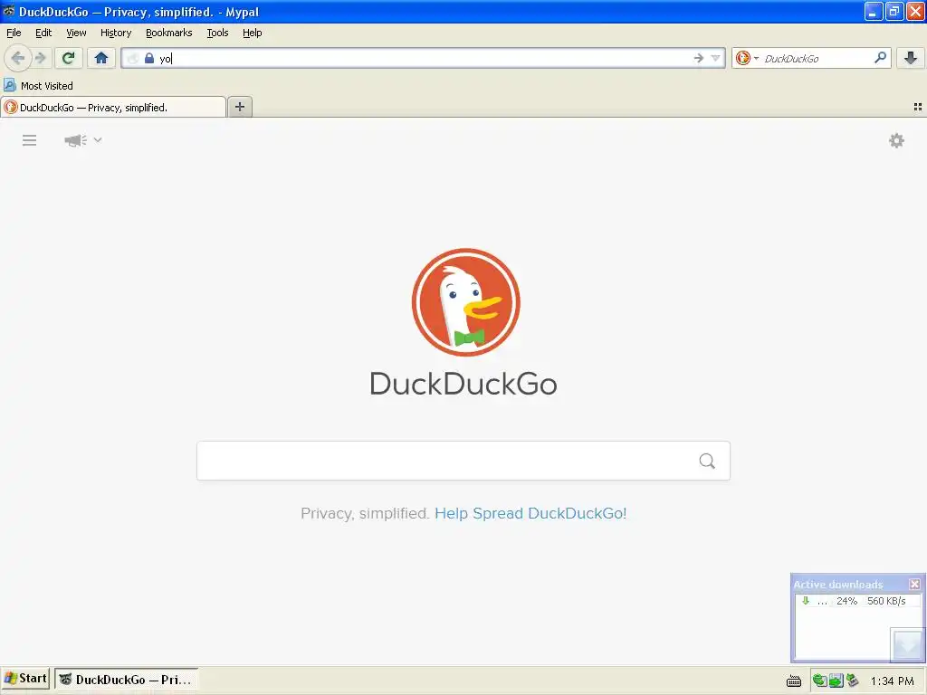Viewport: 927px width, 695px height.
Task: Click the 24% download progress value
Action: (x=846, y=601)
